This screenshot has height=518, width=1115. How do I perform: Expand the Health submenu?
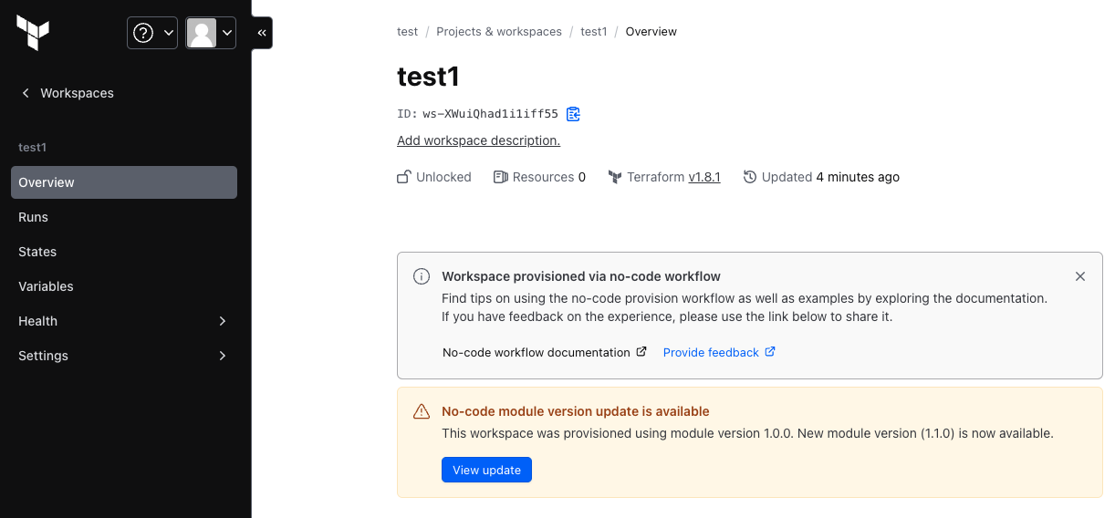(123, 321)
